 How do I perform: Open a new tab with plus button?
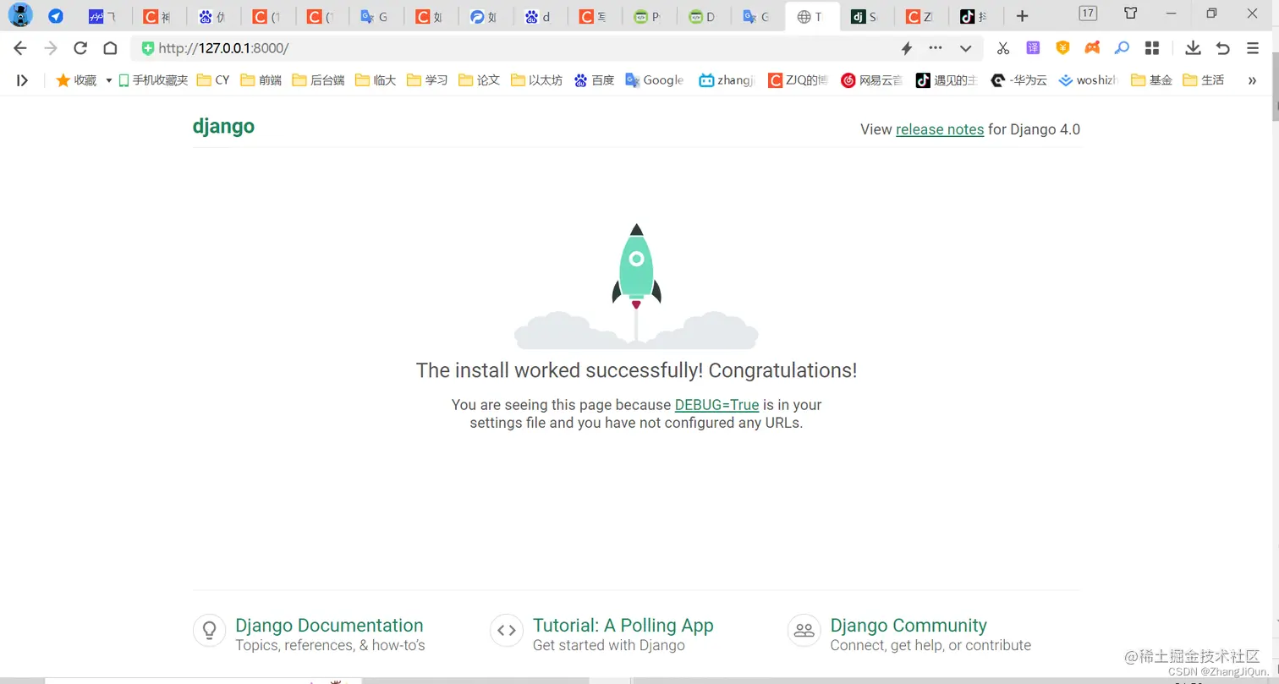(1022, 16)
